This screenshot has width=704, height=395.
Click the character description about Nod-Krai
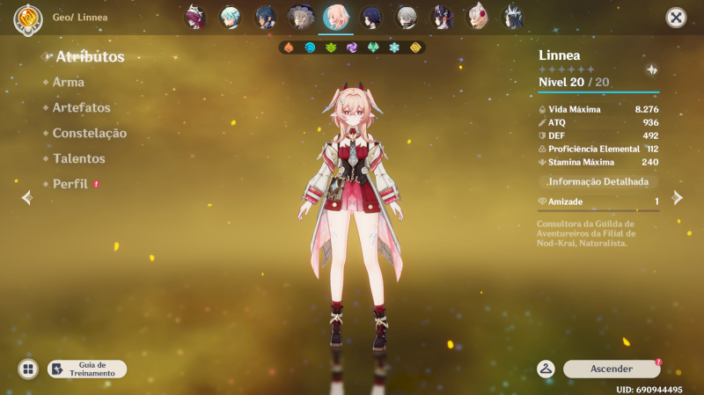[586, 233]
